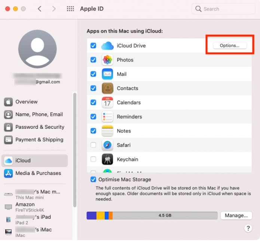
Task: Open Payment & Shipping section
Action: [x=34, y=140]
